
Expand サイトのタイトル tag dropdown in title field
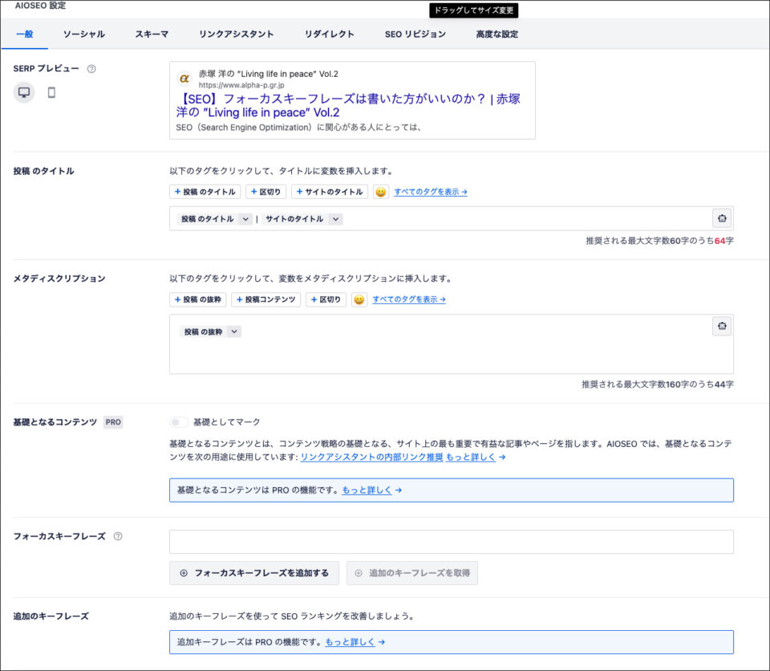click(336, 219)
